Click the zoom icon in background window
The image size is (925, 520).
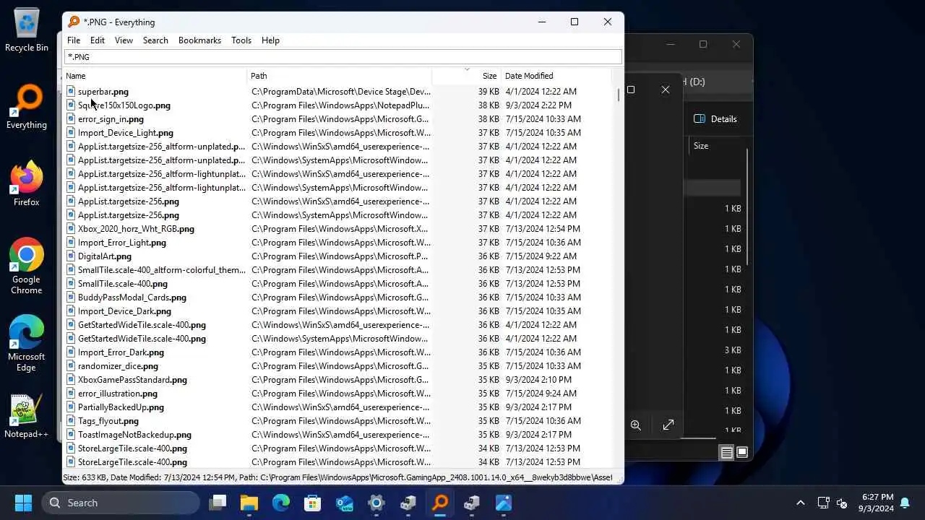click(x=636, y=425)
